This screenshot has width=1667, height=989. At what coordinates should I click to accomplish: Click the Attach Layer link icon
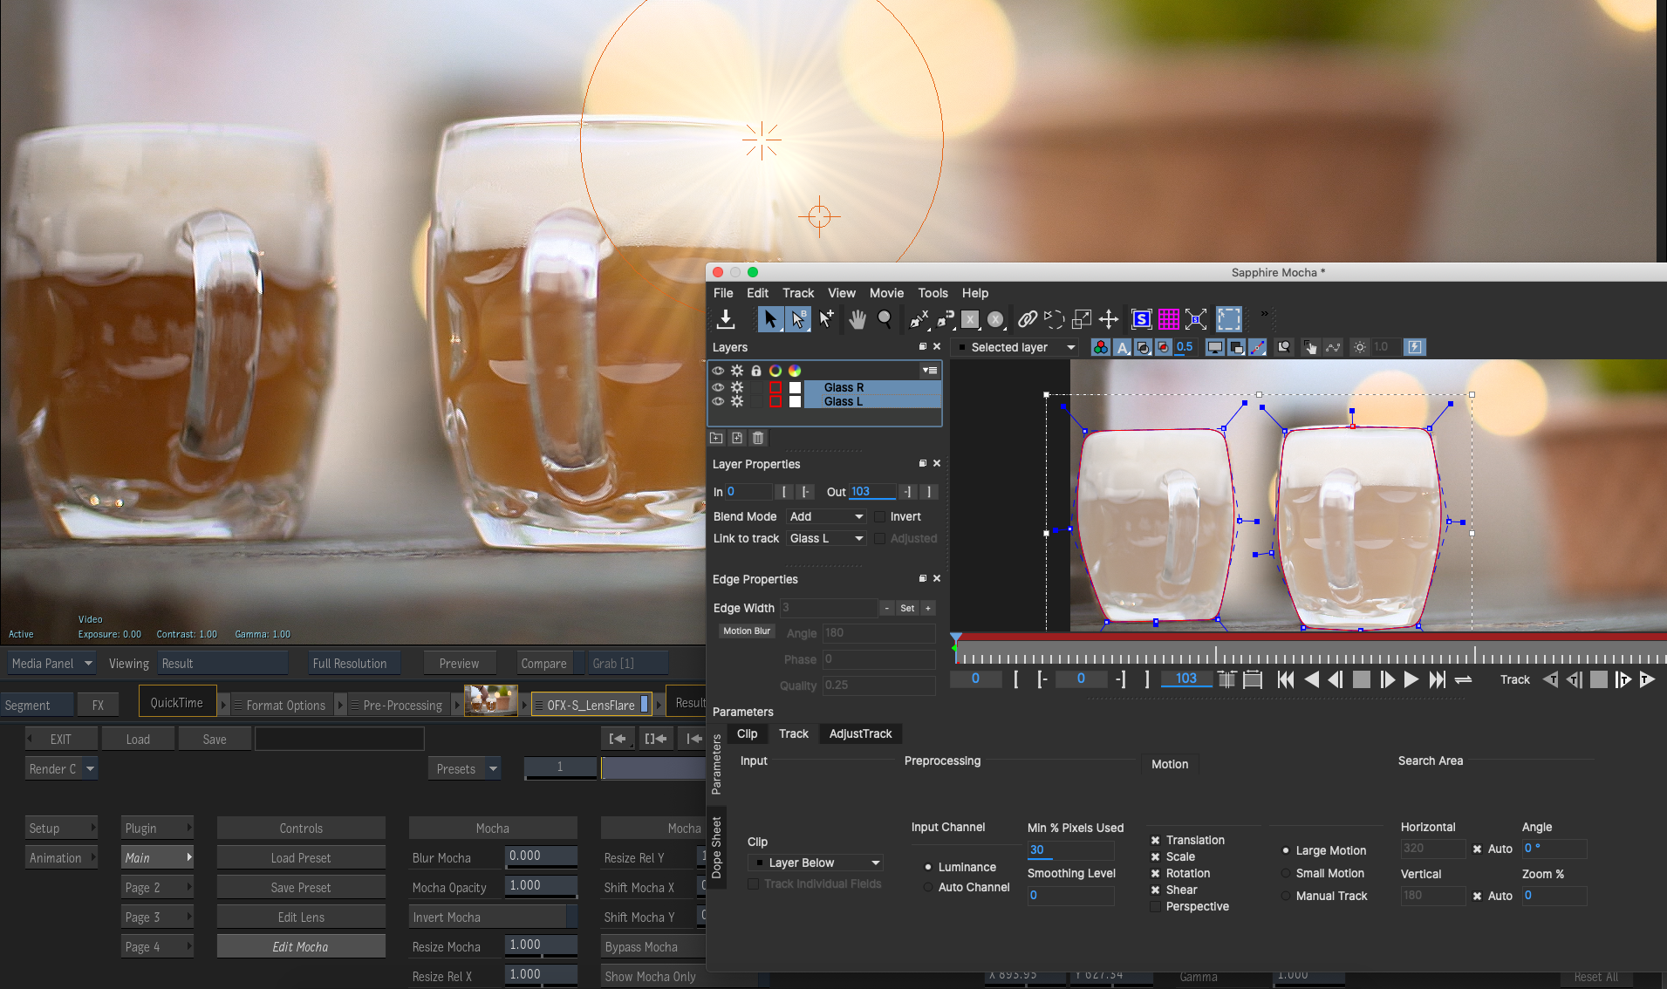[1028, 319]
